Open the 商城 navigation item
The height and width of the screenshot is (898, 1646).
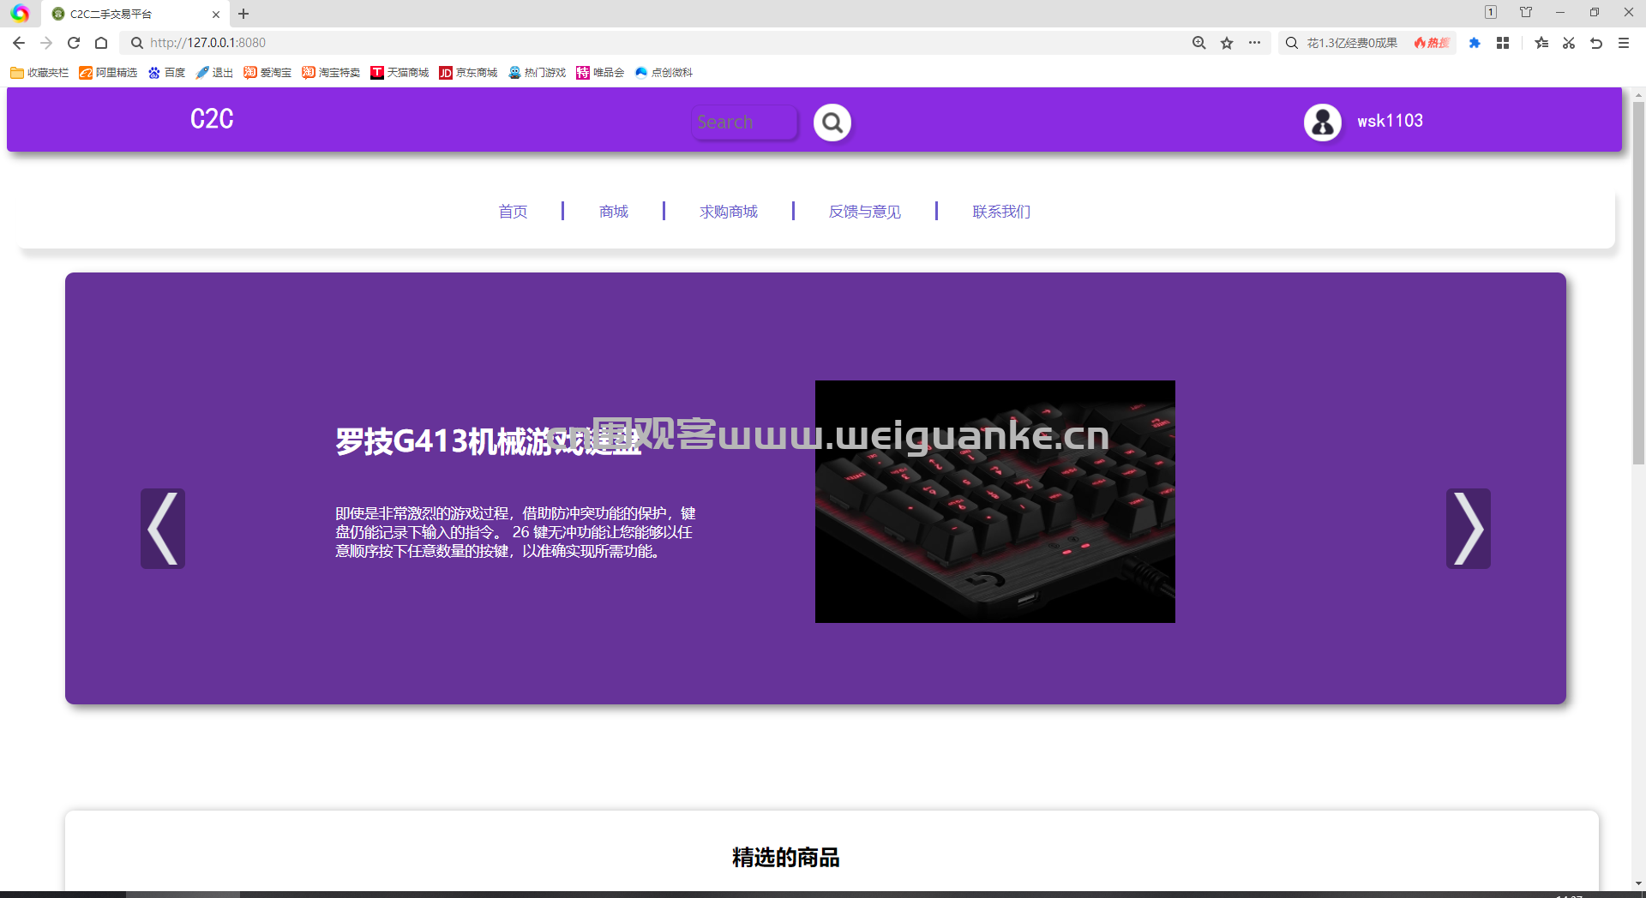point(614,212)
